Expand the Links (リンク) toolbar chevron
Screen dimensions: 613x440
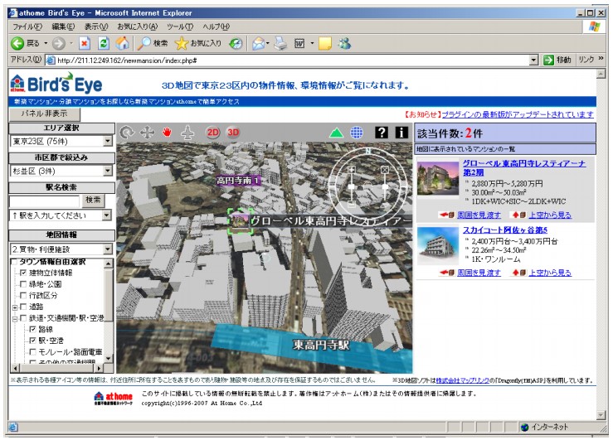(601, 59)
